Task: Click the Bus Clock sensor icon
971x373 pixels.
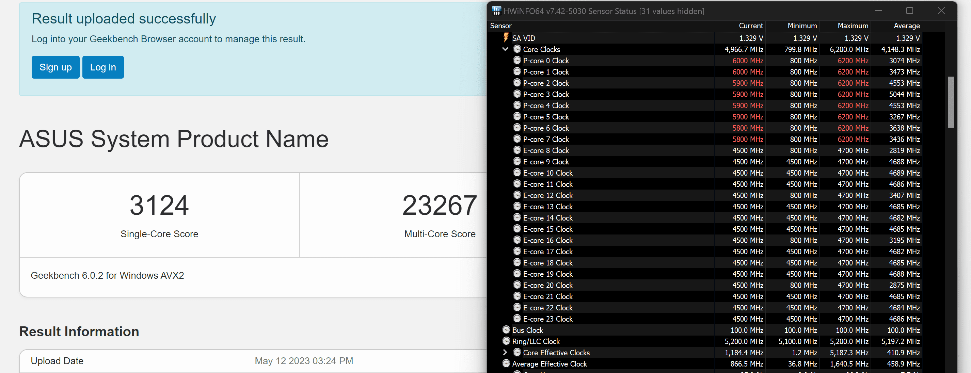Action: click(506, 330)
